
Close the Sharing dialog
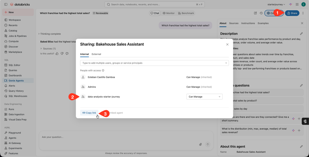(x=227, y=45)
